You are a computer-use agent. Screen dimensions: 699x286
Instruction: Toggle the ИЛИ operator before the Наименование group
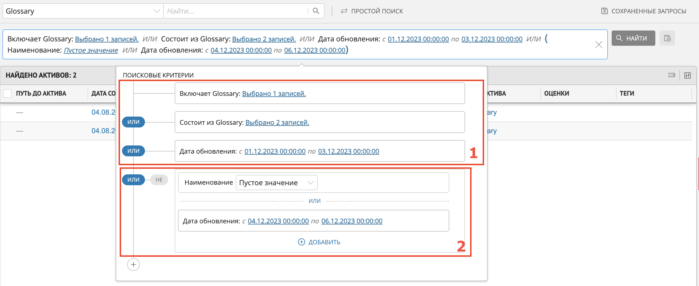point(133,180)
